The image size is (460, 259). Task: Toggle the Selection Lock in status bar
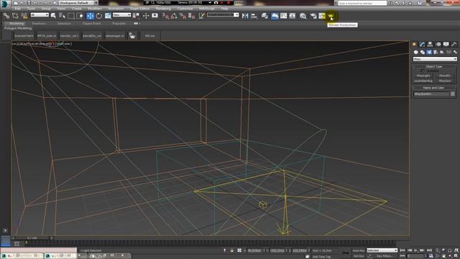[231, 250]
